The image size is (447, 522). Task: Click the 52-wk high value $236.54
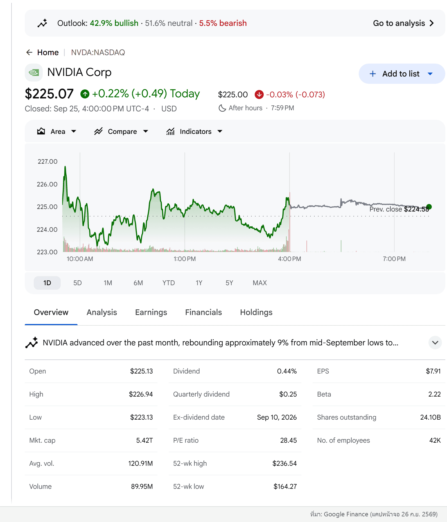click(285, 463)
